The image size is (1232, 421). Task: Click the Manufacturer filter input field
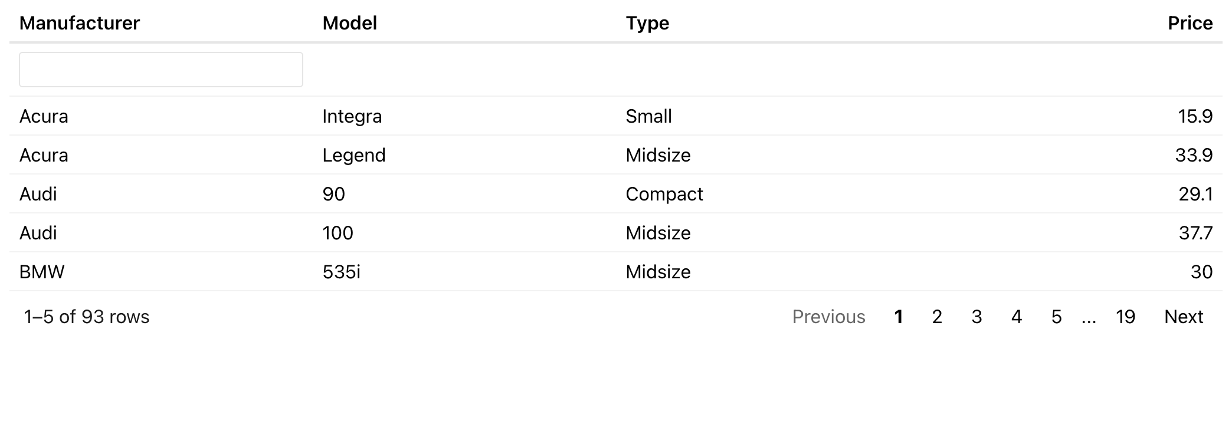point(160,70)
